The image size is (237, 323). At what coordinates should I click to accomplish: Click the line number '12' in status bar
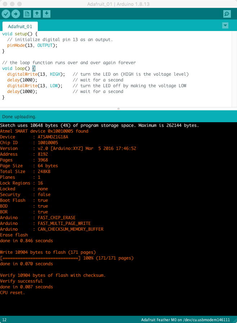[4, 320]
